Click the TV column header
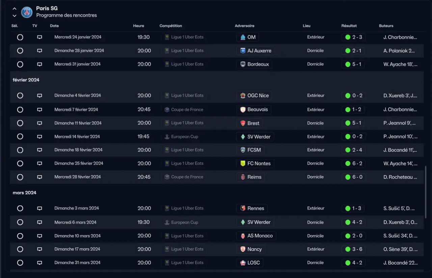432x278 pixels. point(35,26)
